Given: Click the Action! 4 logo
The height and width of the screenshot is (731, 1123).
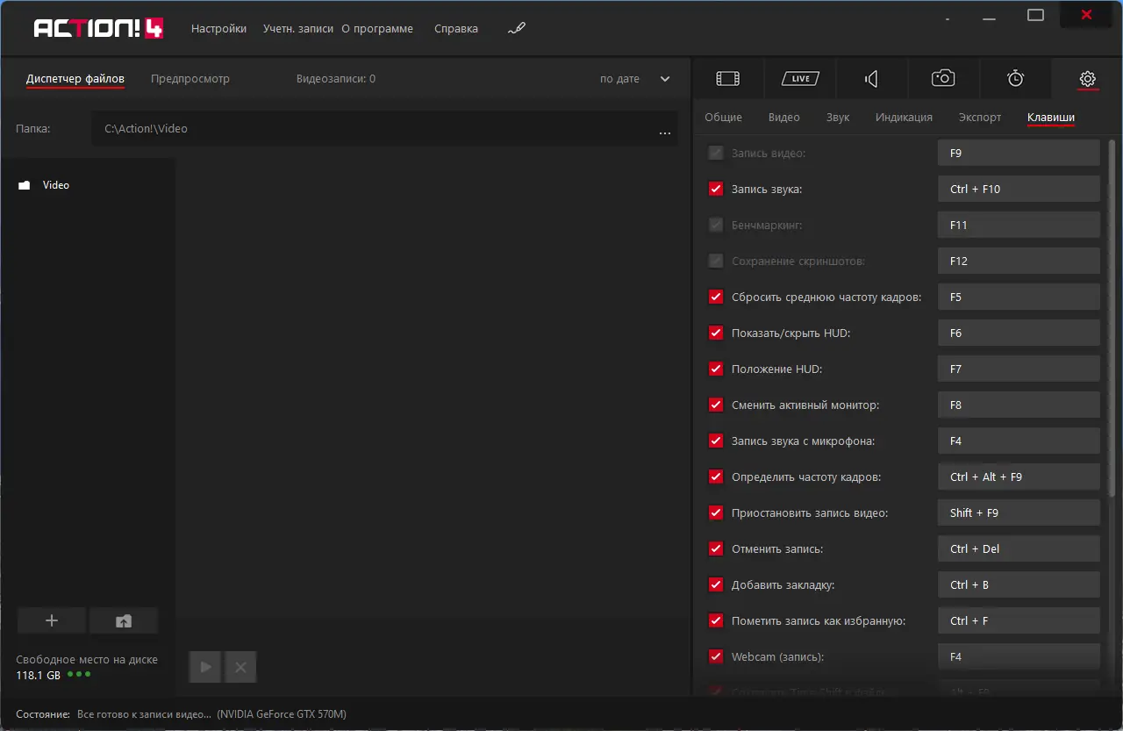Looking at the screenshot, I should click(x=97, y=28).
